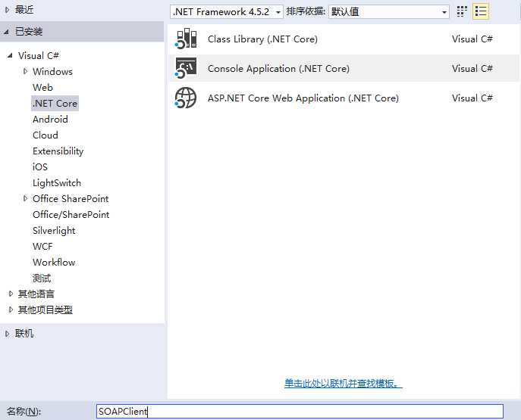The image size is (521, 420).
Task: Expand the 最近 section
Action: coord(8,10)
